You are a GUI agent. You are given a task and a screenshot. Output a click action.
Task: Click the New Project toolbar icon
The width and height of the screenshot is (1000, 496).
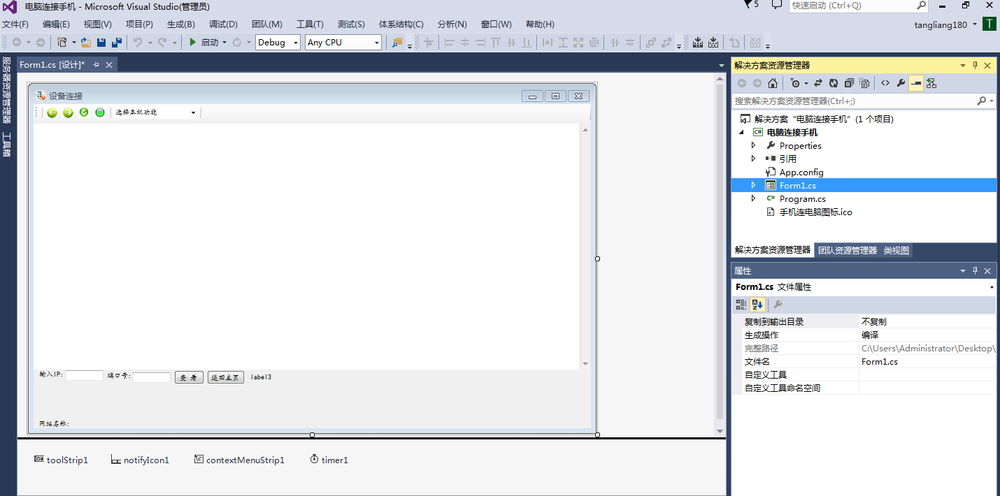coord(62,43)
